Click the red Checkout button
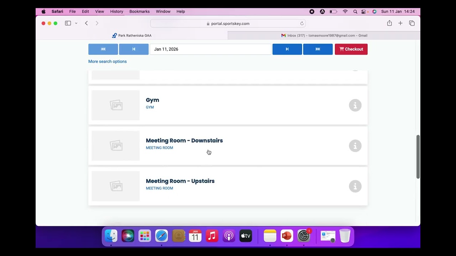 pos(351,49)
